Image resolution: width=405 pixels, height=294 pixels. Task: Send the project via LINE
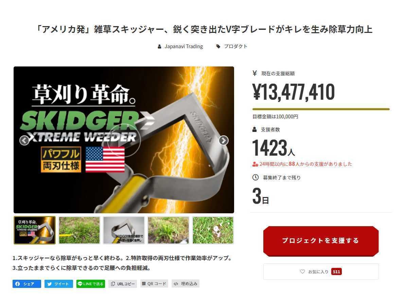91,284
